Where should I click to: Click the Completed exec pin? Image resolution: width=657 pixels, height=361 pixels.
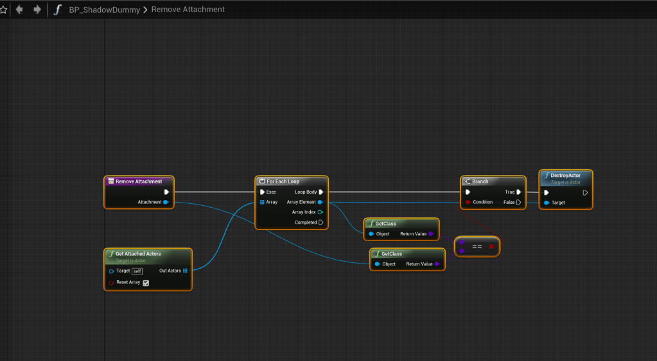tap(320, 222)
